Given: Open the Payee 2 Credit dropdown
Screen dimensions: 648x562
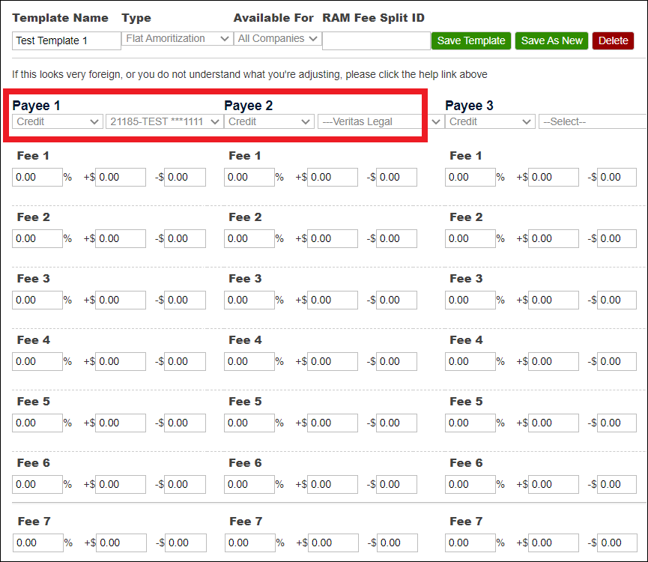Looking at the screenshot, I should click(268, 121).
